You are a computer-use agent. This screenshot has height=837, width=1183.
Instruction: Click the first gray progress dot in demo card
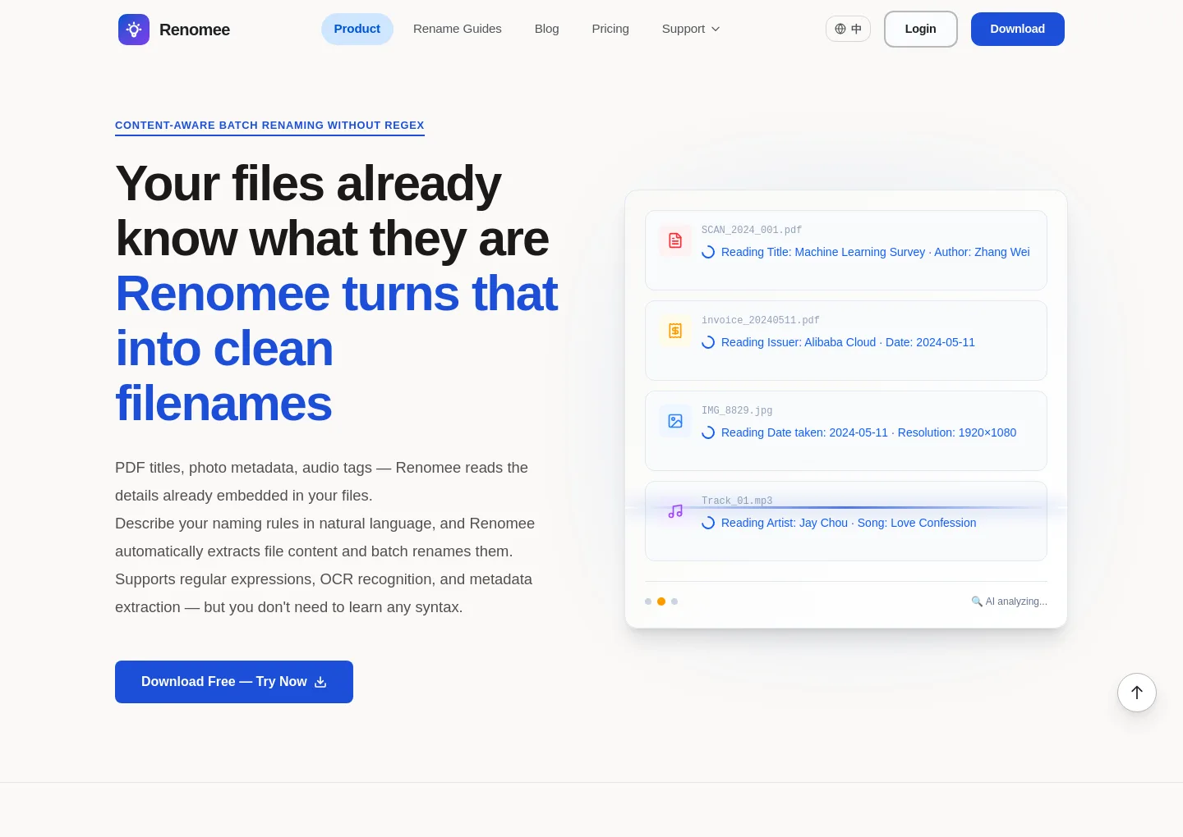click(x=648, y=601)
